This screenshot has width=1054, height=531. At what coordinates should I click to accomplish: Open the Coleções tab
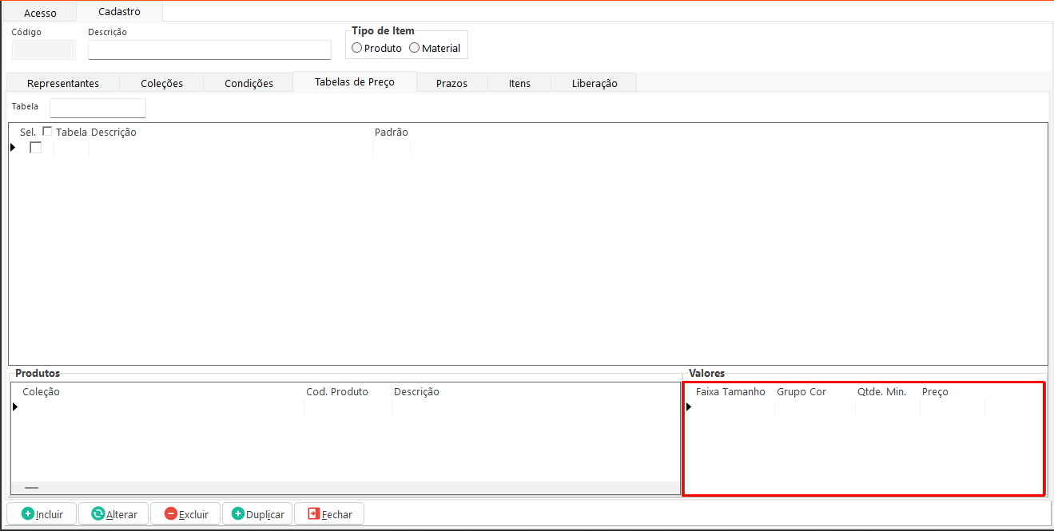(161, 83)
